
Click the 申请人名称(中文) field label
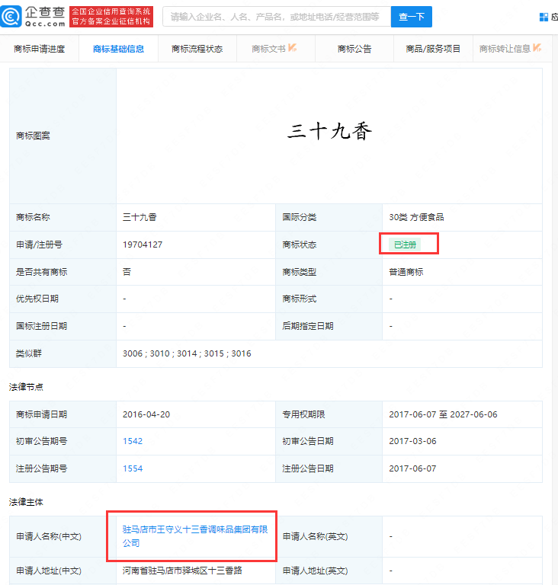(49, 536)
